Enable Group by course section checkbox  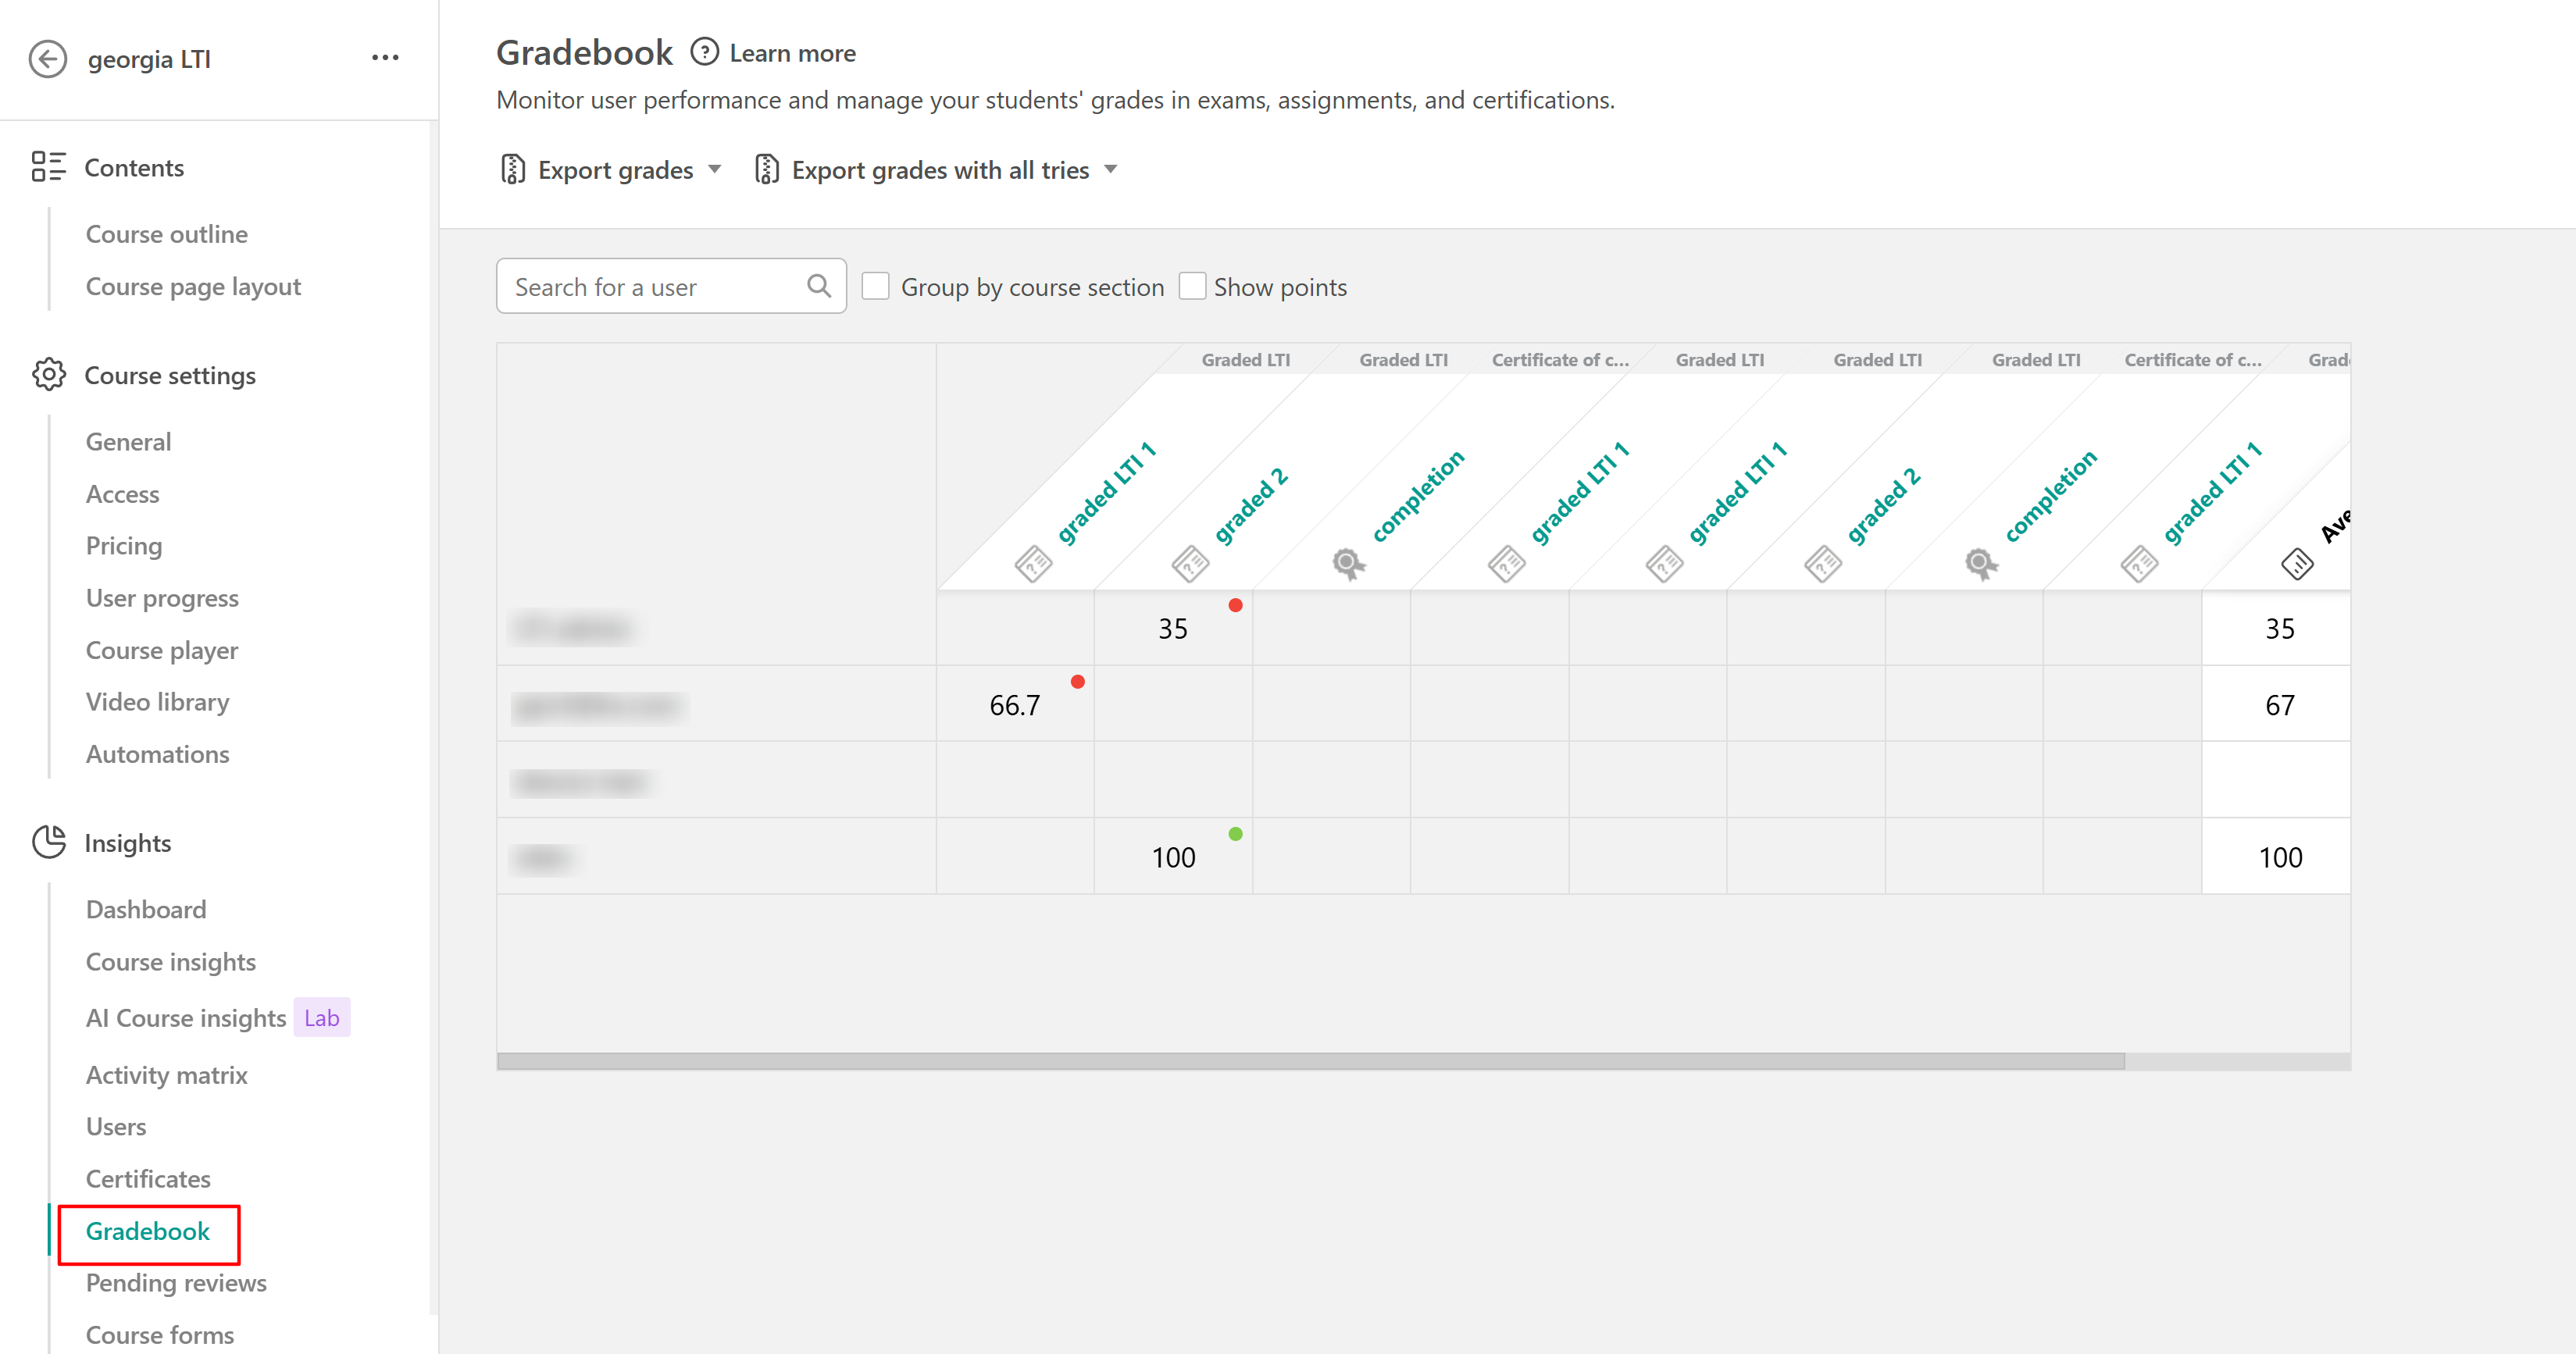(876, 287)
